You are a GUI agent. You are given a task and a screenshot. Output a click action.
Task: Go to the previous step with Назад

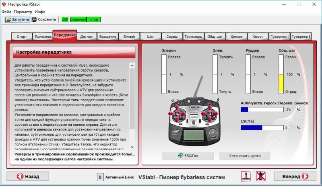pyautogui.click(x=28, y=176)
